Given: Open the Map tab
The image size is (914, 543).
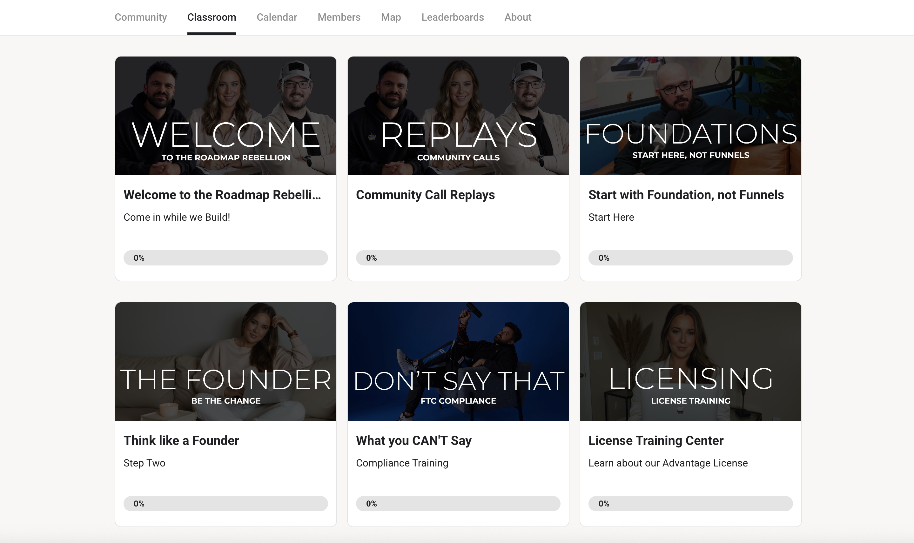Looking at the screenshot, I should click(391, 17).
